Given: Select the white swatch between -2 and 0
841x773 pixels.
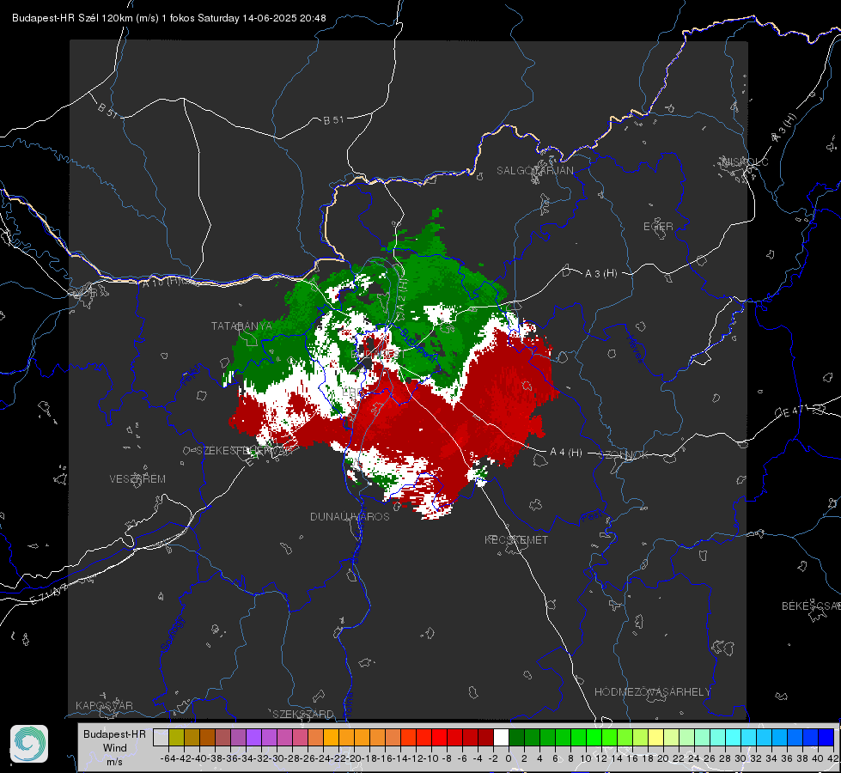Looking at the screenshot, I should (501, 738).
